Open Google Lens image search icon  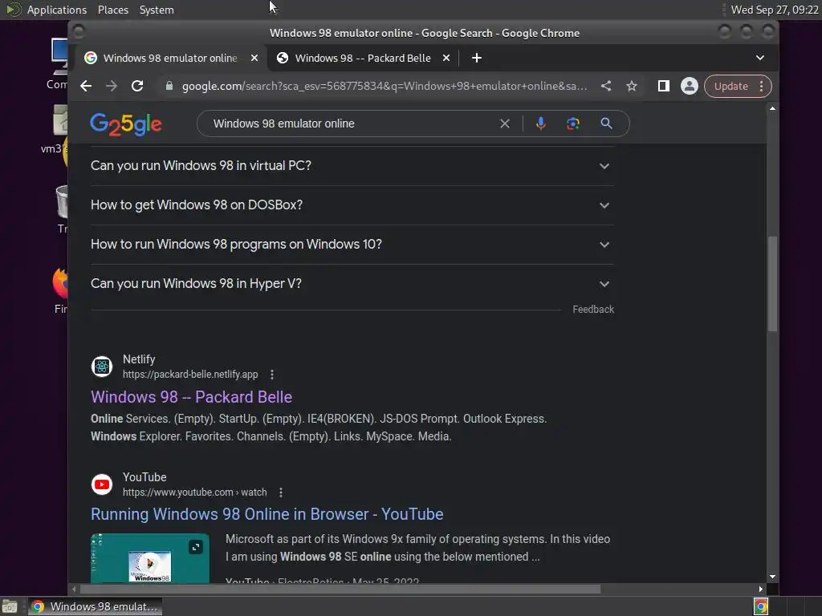click(x=573, y=124)
